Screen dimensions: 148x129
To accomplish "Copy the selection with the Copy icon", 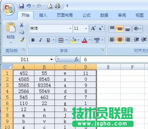I will [x=22, y=32].
